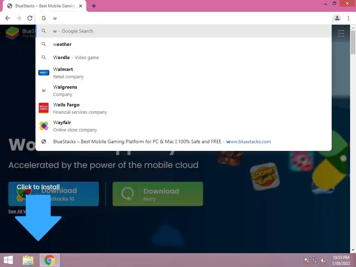Select the 'Wordle - Video game' suggestion
The width and height of the screenshot is (356, 267).
(x=184, y=57)
